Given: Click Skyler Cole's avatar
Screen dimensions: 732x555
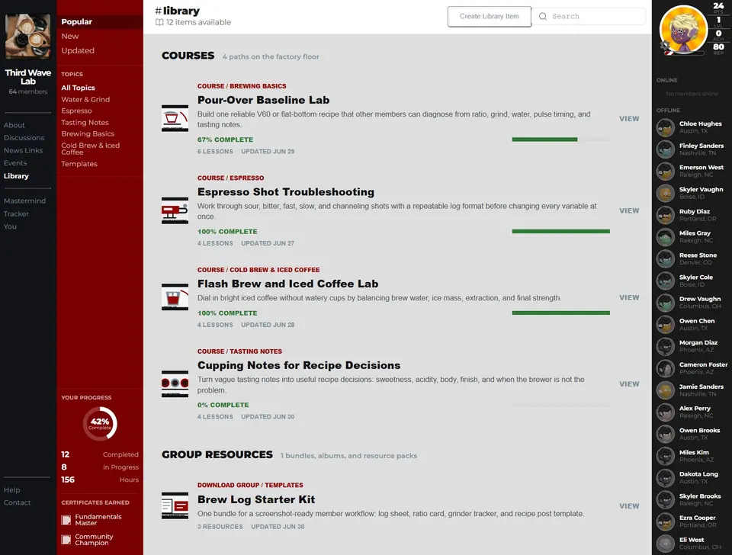Looking at the screenshot, I should pos(665,281).
